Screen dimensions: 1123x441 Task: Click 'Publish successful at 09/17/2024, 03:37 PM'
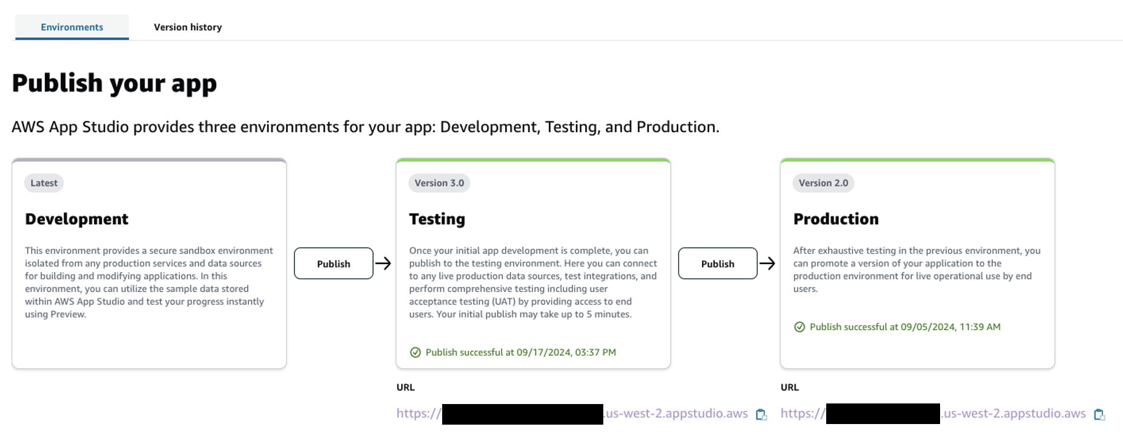click(521, 353)
